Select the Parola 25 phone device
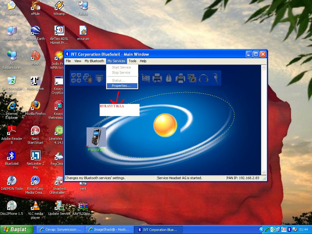 point(96,137)
